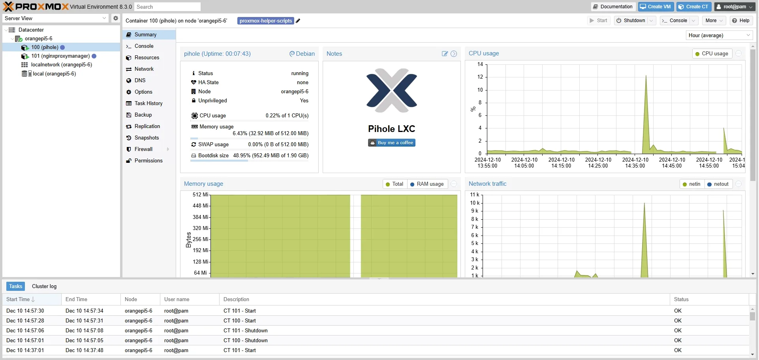Select local (orangepi5-6) storage in tree
Screen dimensions: 759x360
point(61,74)
